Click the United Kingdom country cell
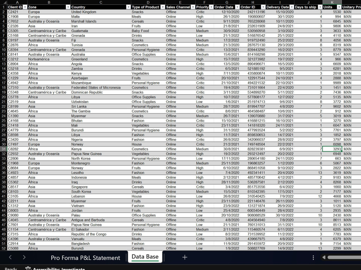Image resolution: width=361 pixels, height=270 pixels. (101, 12)
